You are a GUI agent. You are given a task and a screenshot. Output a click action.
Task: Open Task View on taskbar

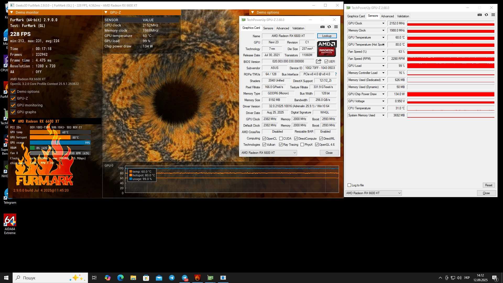[94, 278]
